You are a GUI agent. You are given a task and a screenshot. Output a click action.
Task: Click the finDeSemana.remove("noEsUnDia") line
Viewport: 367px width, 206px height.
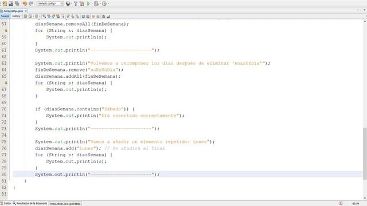(79, 70)
